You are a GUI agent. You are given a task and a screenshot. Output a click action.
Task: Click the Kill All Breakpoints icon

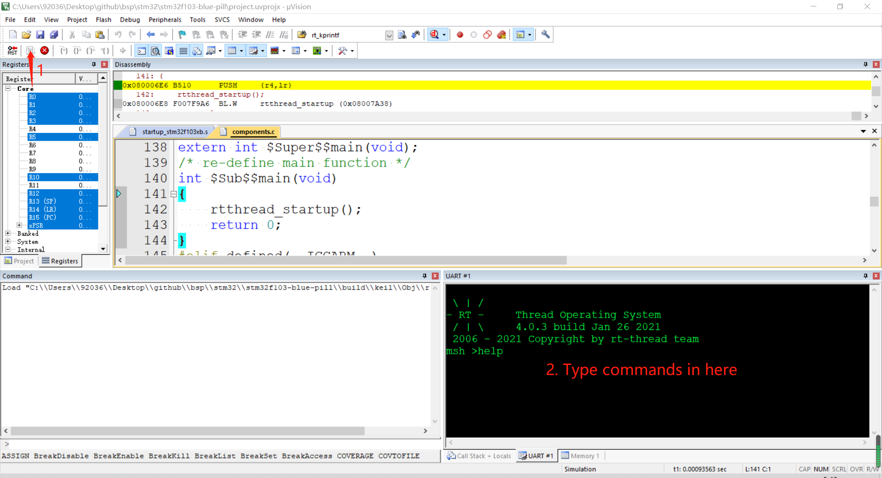501,35
